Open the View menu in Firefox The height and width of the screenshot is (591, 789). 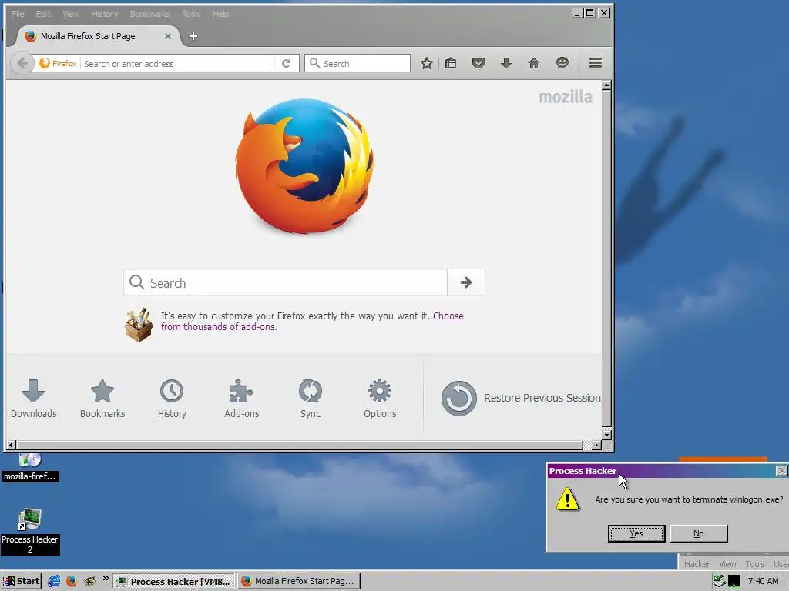(71, 14)
